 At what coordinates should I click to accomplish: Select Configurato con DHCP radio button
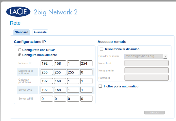(20, 50)
